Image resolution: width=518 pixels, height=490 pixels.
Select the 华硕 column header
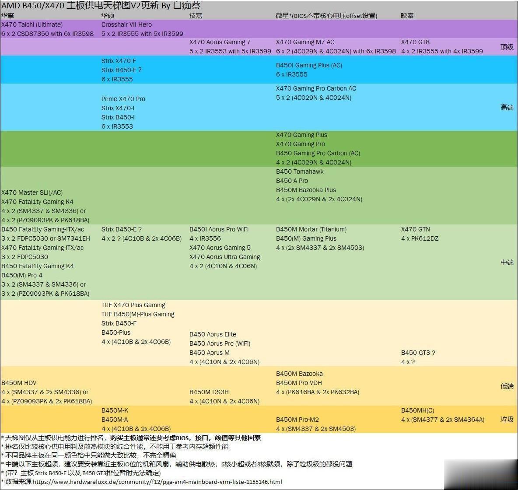click(x=108, y=15)
